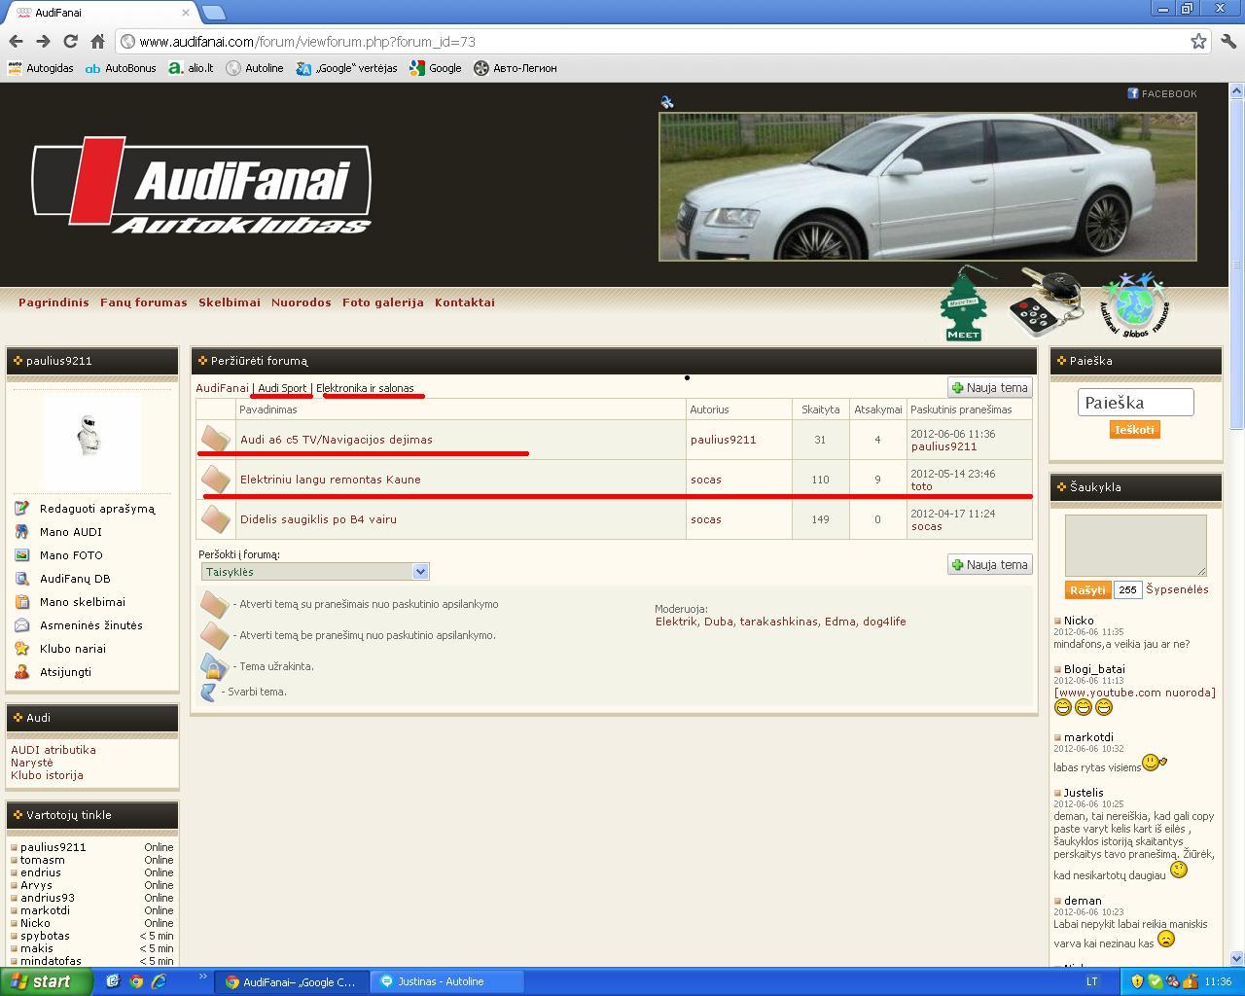
Task: Open Google vertėjas bookmark
Action: pos(346,68)
